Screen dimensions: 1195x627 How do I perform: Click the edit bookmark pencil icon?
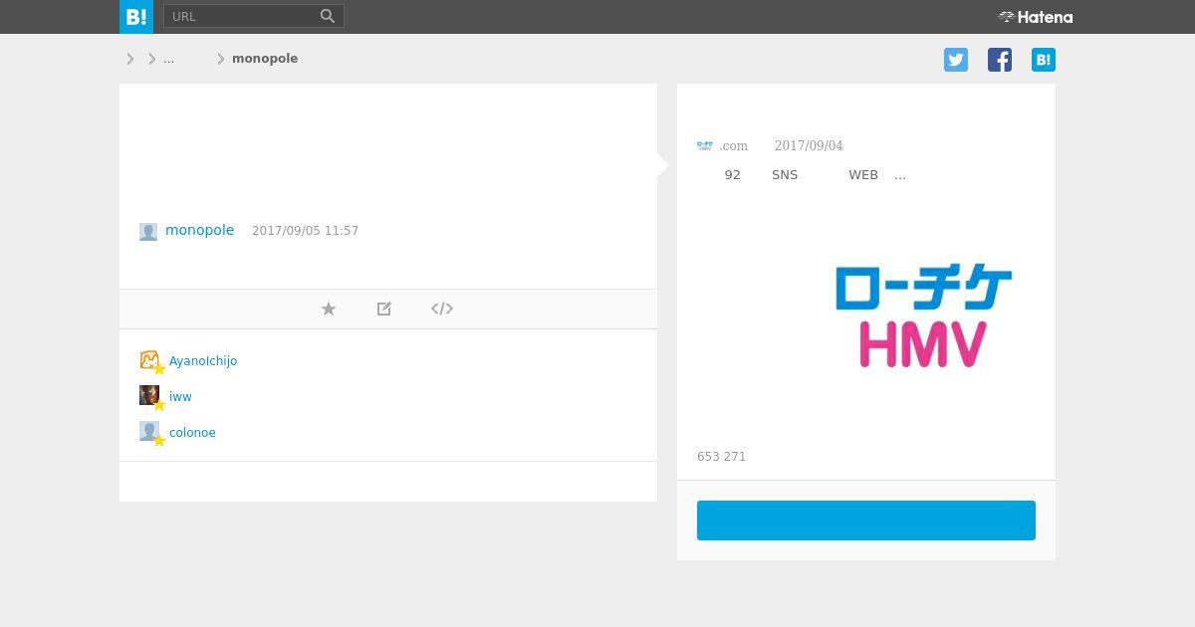click(384, 309)
